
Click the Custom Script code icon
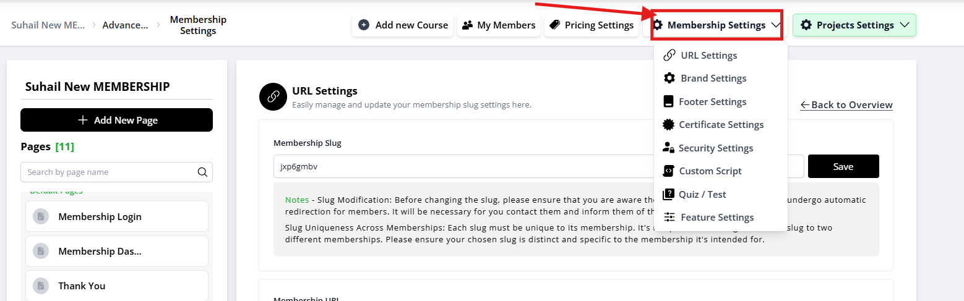pyautogui.click(x=668, y=171)
